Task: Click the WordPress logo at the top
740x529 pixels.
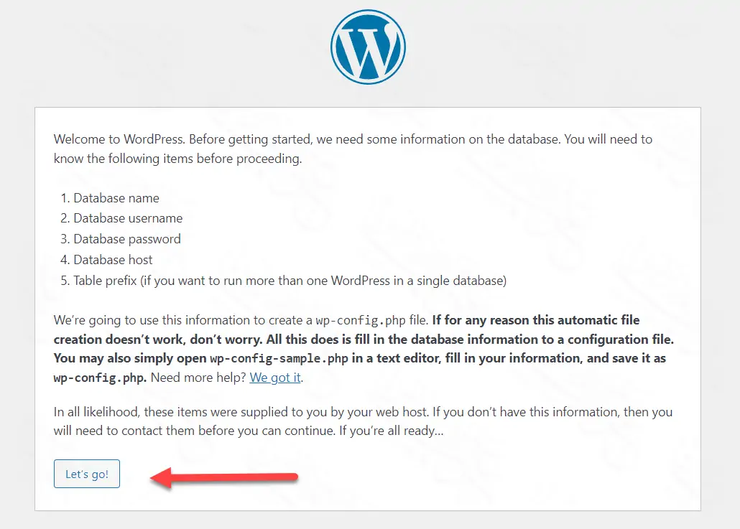Action: 368,47
